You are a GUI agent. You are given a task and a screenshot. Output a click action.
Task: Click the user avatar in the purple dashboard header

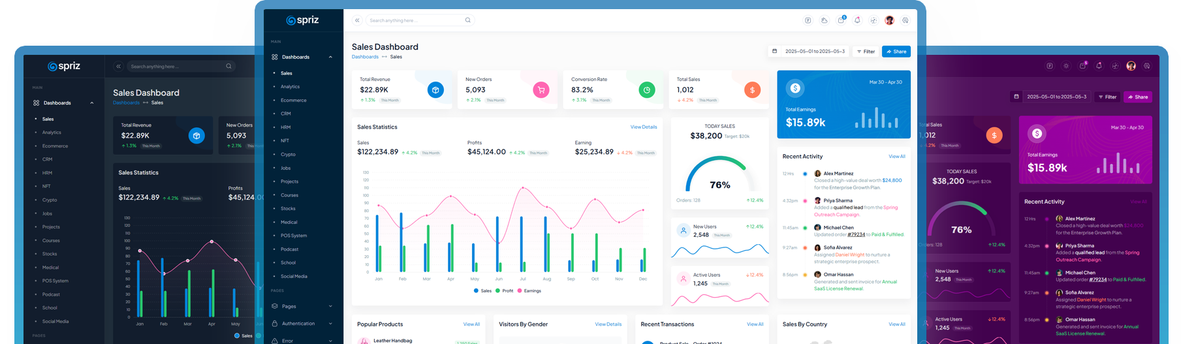pos(1131,66)
